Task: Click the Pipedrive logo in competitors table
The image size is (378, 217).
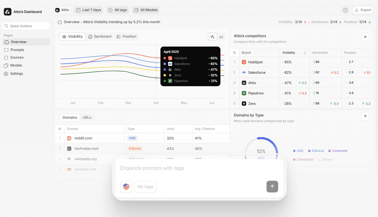Action: 244,93
